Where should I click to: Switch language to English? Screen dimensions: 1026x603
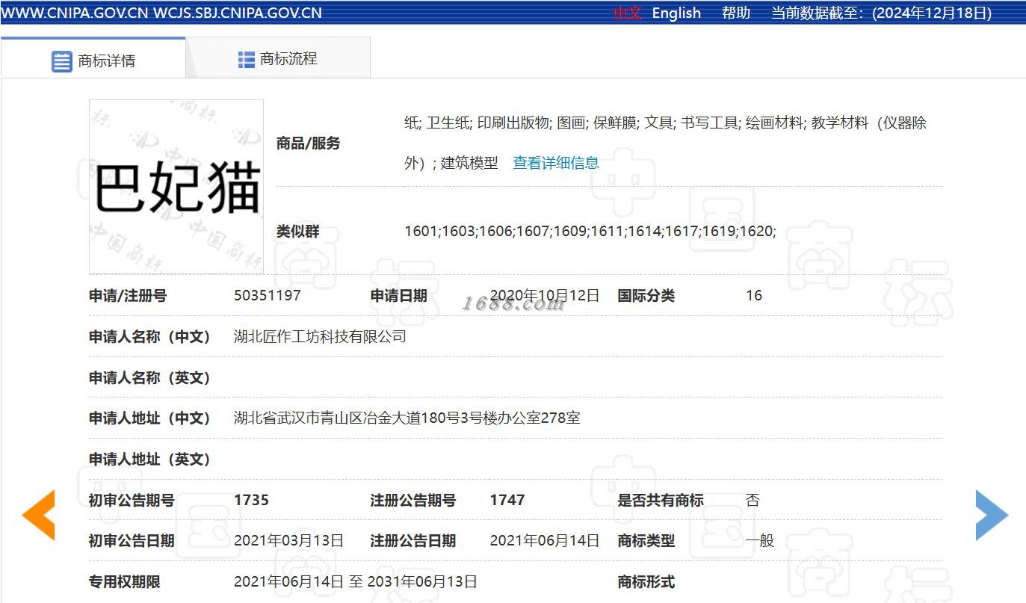[676, 13]
